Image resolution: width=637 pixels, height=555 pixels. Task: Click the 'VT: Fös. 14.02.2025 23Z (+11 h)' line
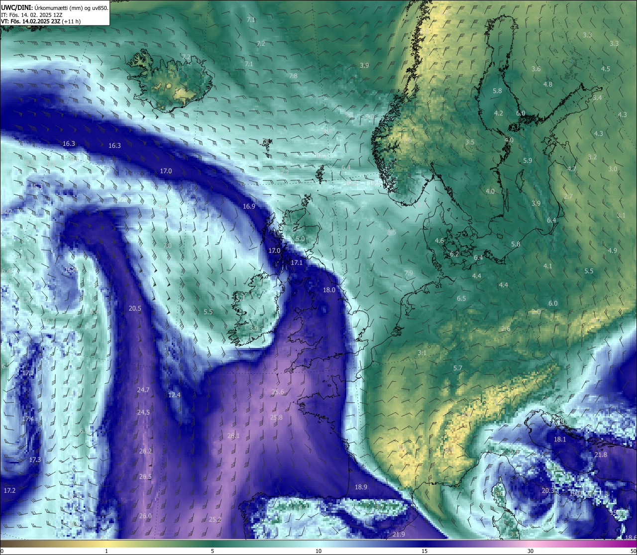pos(41,21)
